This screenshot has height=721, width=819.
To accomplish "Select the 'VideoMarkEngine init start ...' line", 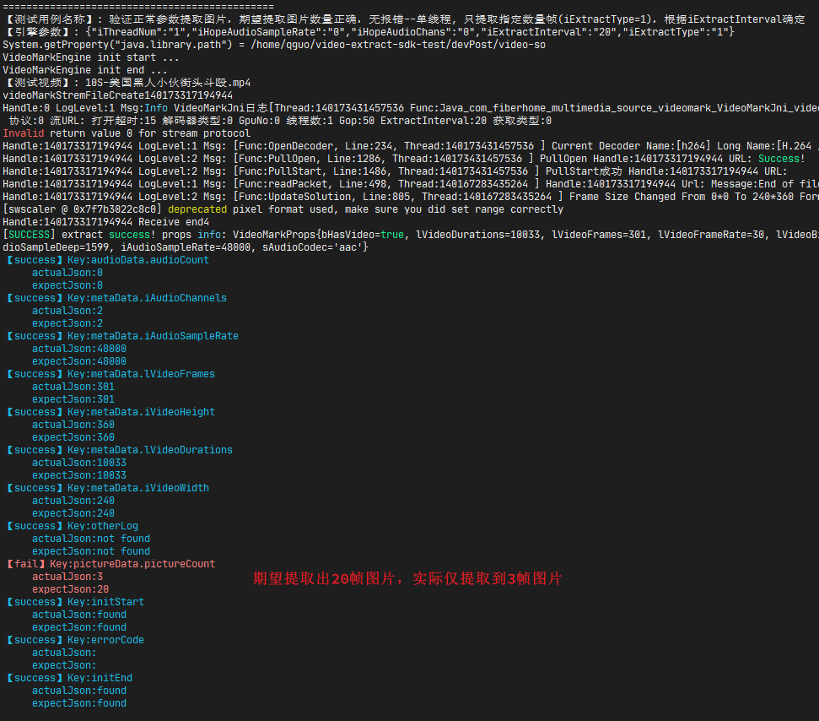I will pos(91,57).
